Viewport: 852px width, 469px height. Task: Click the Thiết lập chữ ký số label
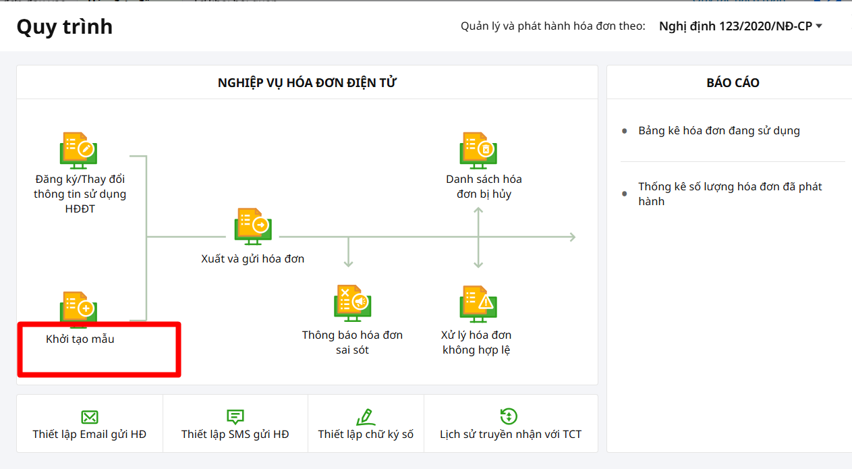click(x=366, y=435)
